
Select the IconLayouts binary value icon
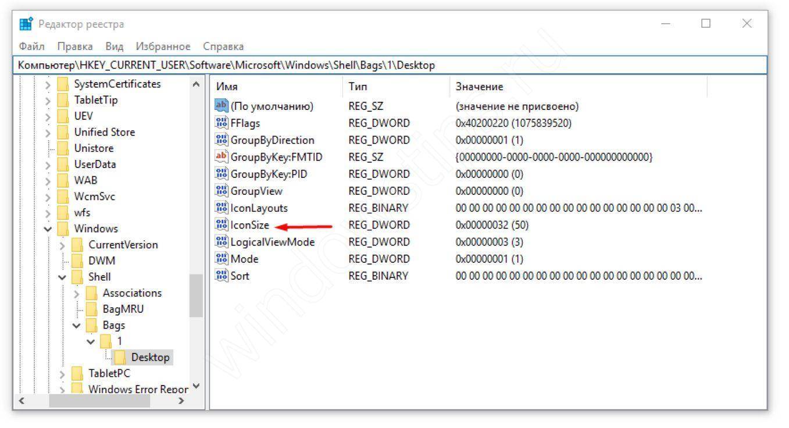pos(222,208)
